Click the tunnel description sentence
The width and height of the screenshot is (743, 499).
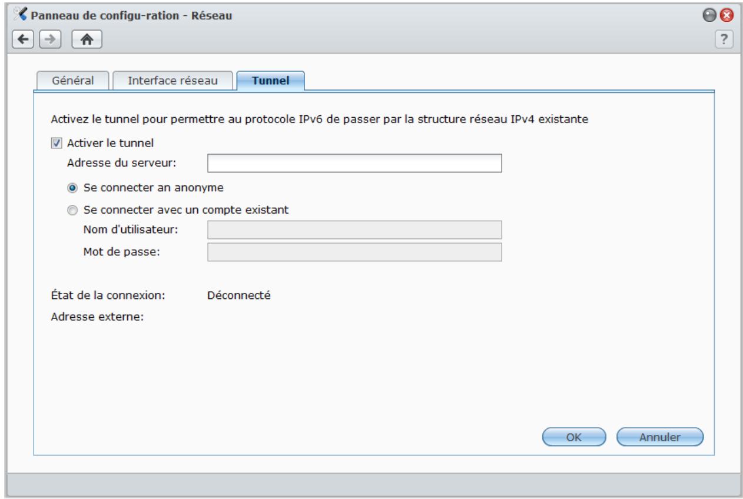[321, 119]
